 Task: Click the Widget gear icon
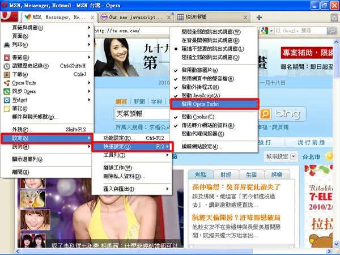coord(7,100)
